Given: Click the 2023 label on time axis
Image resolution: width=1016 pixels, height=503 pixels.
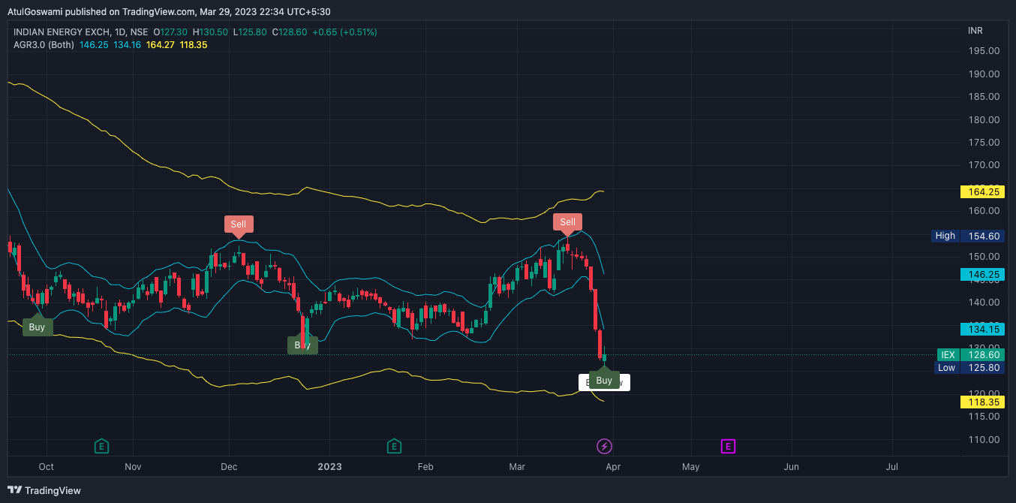Looking at the screenshot, I should (329, 467).
